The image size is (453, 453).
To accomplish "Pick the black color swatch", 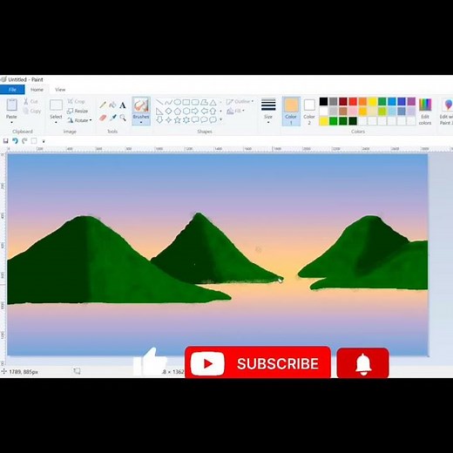I will tap(323, 102).
